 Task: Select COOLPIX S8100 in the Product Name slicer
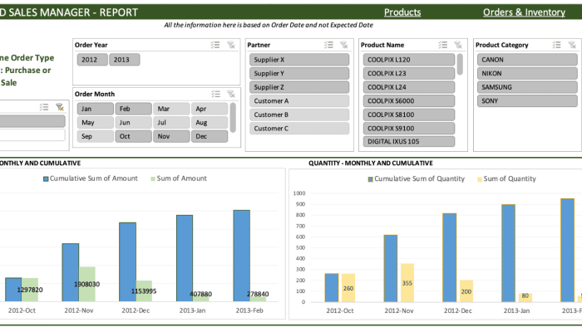click(x=407, y=115)
